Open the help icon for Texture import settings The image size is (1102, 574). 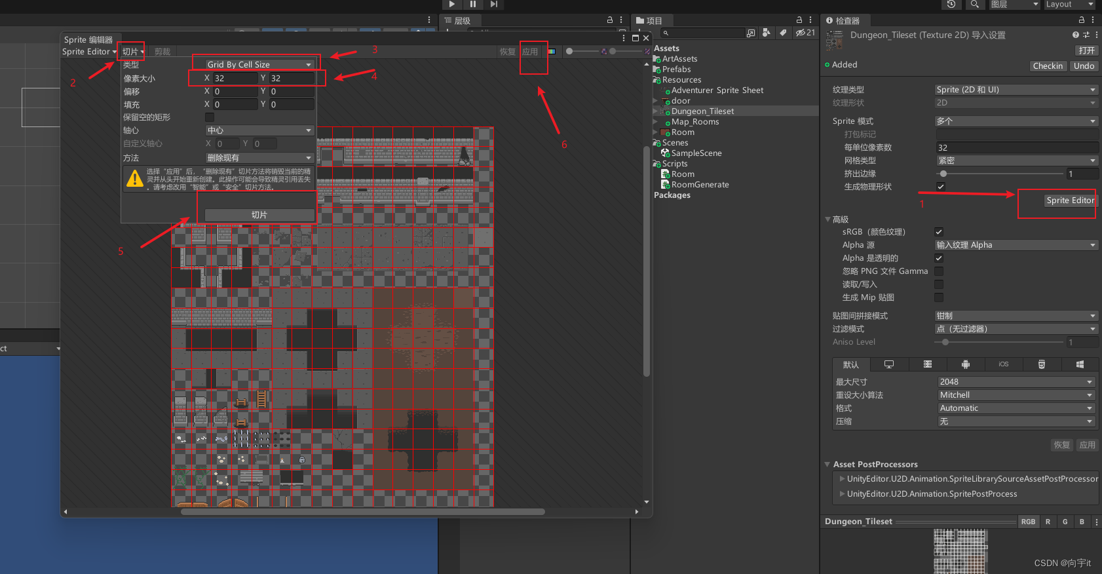(1075, 35)
